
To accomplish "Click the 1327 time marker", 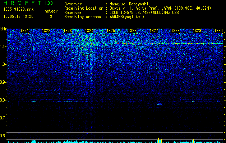I will pyautogui.click(x=154, y=31).
